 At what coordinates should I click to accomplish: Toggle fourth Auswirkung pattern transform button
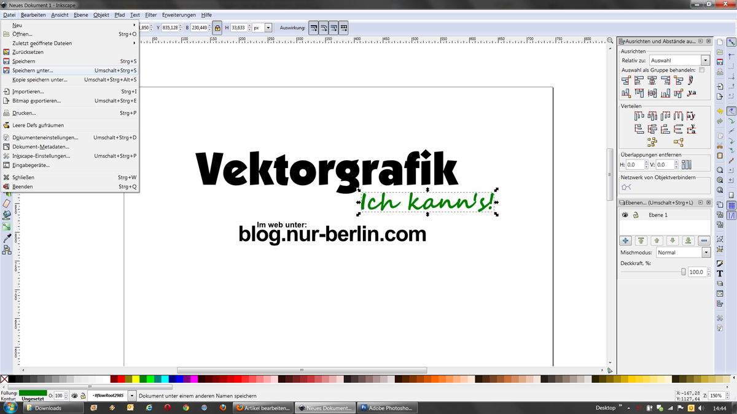point(343,28)
